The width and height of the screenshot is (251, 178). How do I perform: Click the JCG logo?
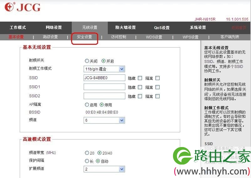[x=23, y=7]
